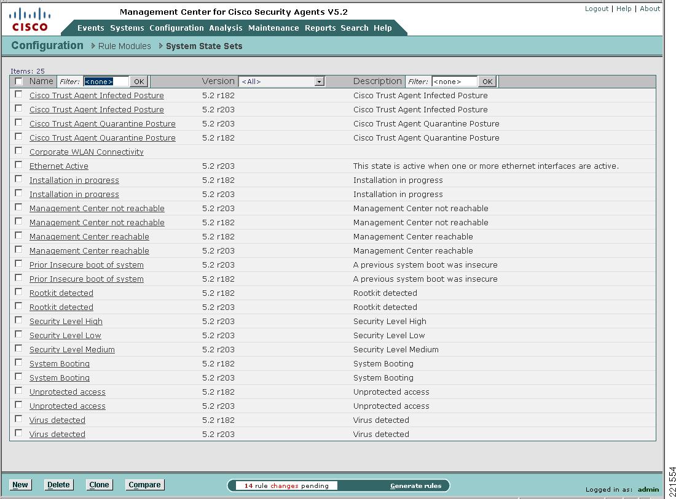Click the Description column header
Image resolution: width=676 pixels, height=499 pixels.
(377, 81)
